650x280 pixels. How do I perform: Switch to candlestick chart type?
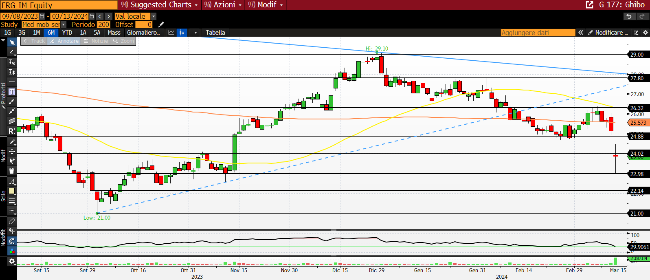tap(182, 33)
